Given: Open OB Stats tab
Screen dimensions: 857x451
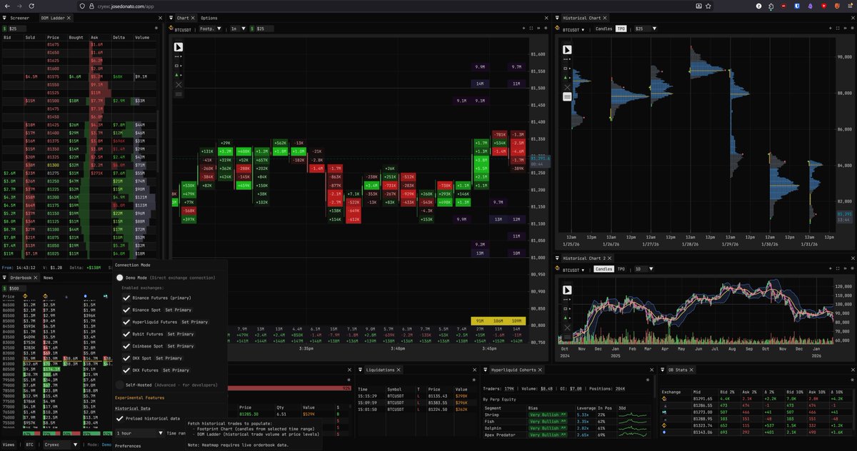Looking at the screenshot, I should click(x=677, y=370).
